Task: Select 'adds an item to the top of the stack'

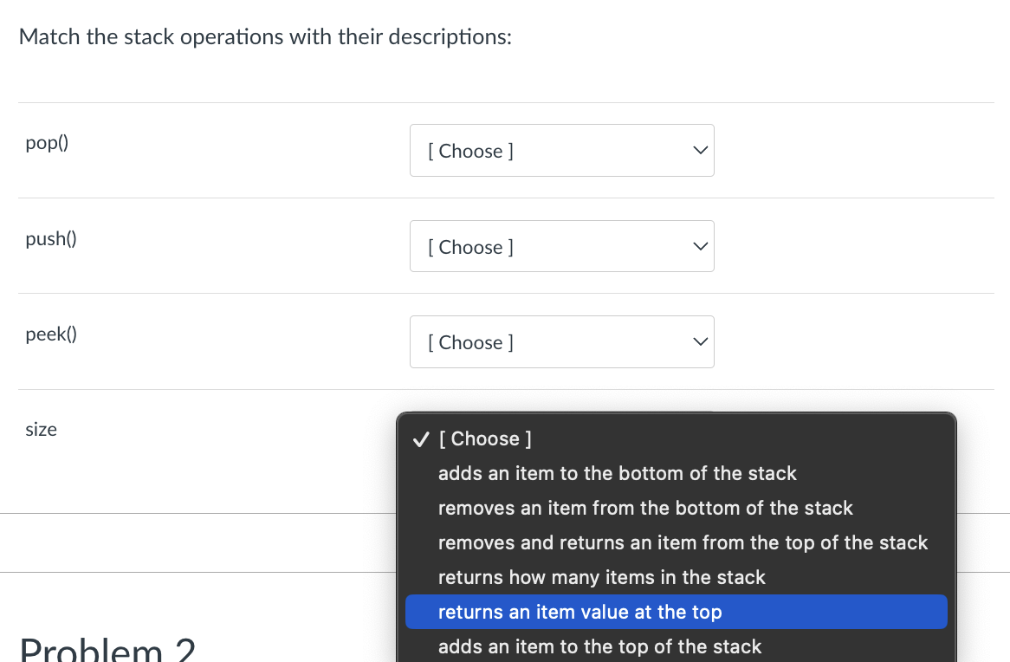Action: coord(600,646)
